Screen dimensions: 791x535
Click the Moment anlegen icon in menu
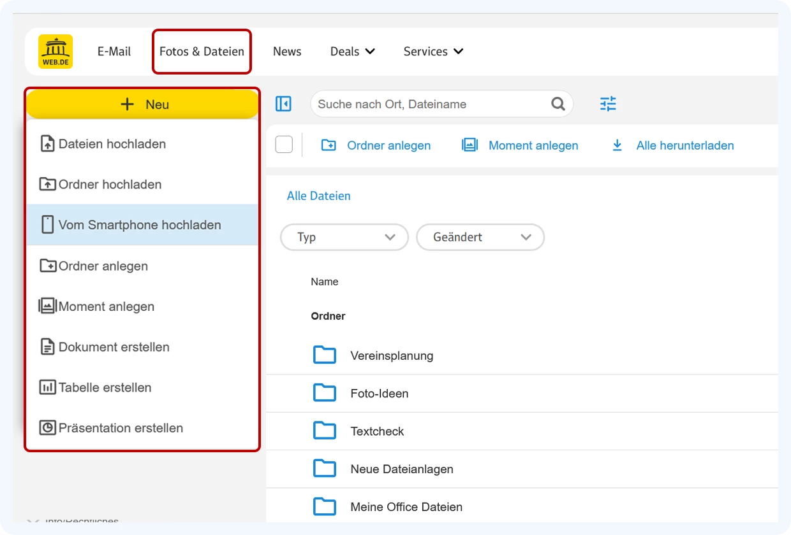click(x=47, y=306)
